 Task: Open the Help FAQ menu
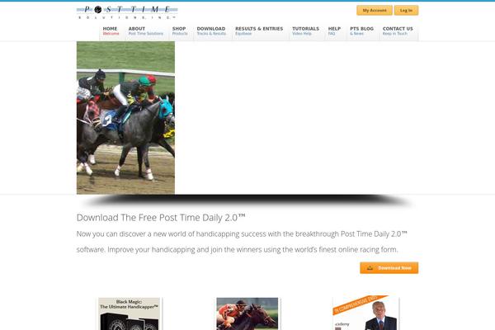334,31
